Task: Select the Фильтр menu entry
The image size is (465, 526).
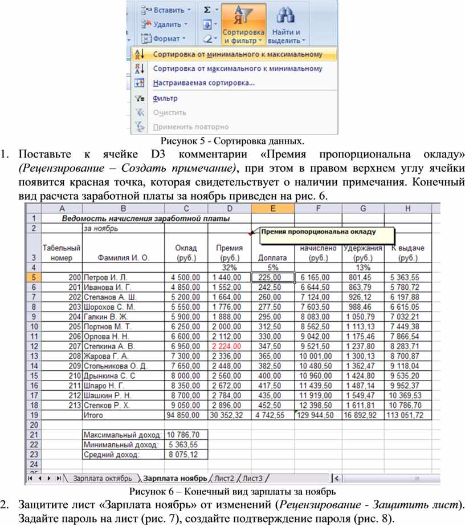Action: (x=234, y=98)
